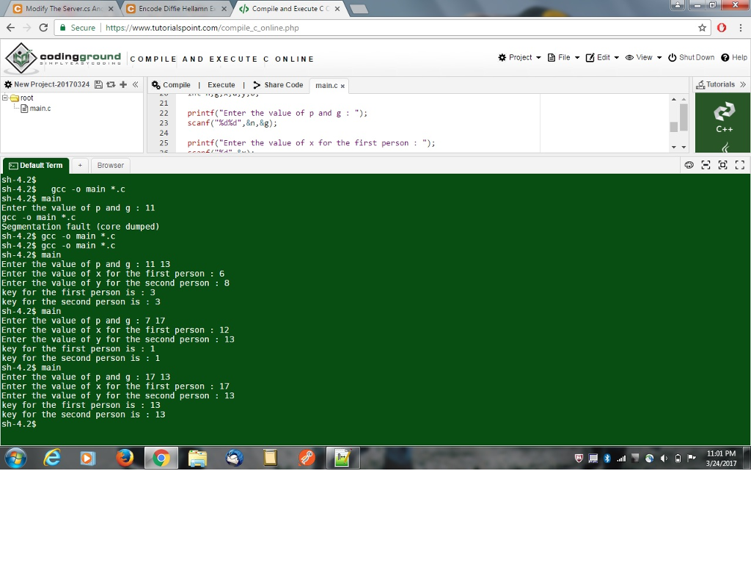751x581 pixels.
Task: Expand the Tutorials panel chevron
Action: tap(742, 85)
